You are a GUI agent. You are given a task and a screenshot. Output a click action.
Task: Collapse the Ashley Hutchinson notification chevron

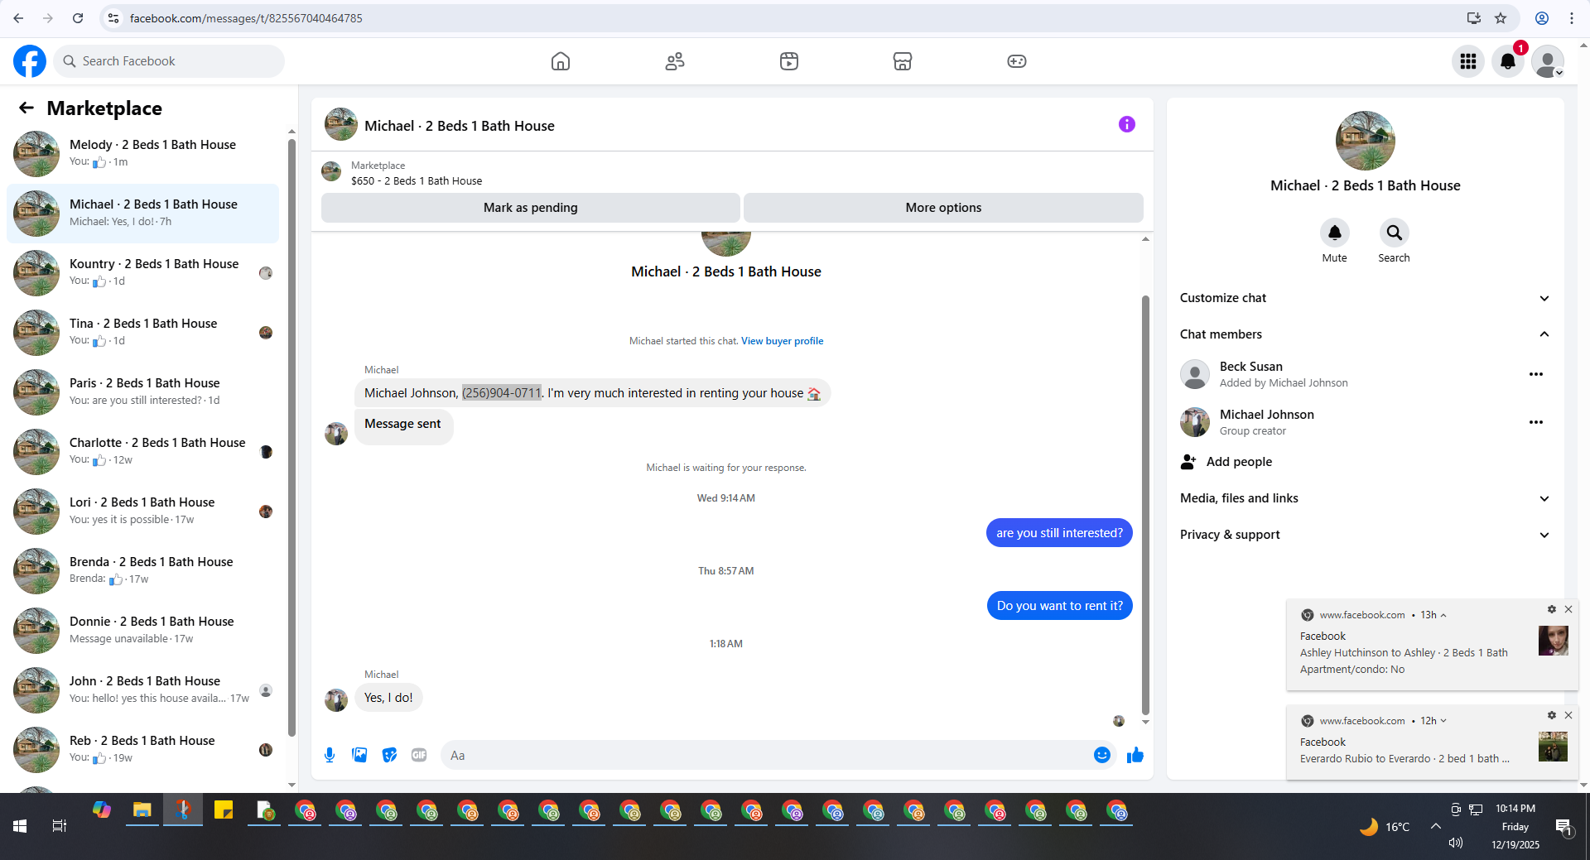pos(1443,615)
